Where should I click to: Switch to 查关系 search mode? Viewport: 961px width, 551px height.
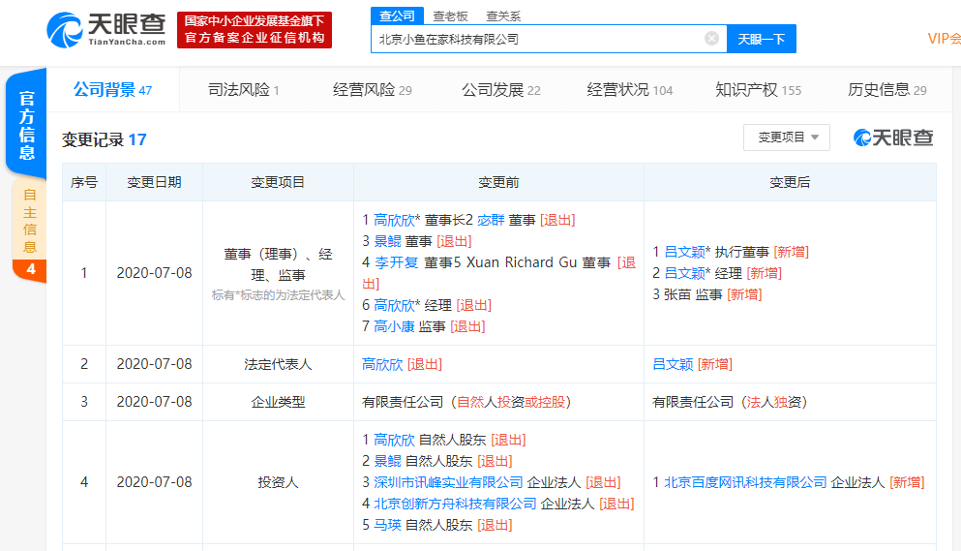click(503, 15)
